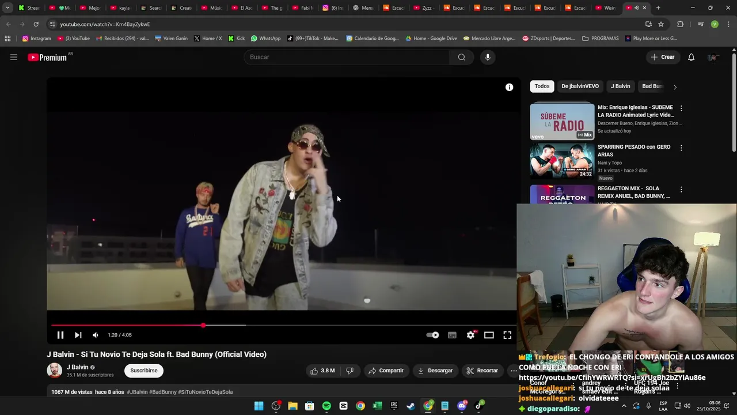The width and height of the screenshot is (737, 415).
Task: Focus the Buscar search field
Action: click(x=347, y=57)
